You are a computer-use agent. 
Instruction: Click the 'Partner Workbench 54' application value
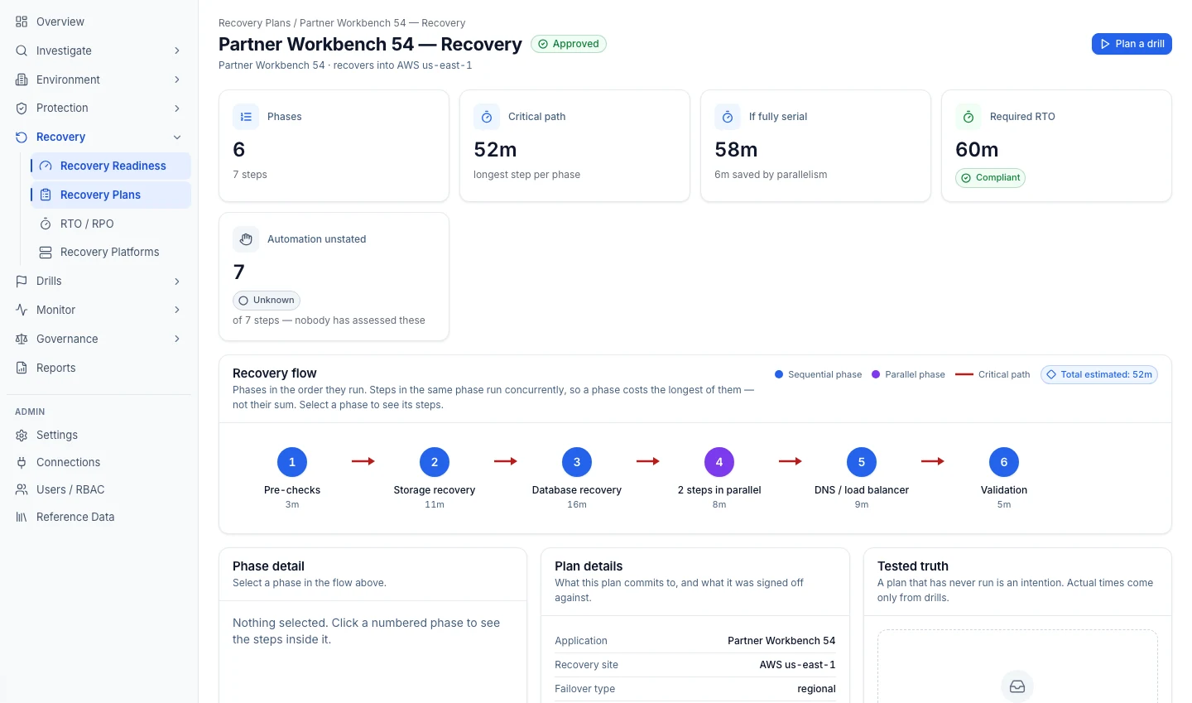[x=781, y=641]
